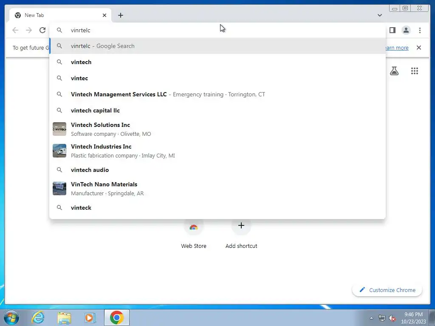The width and height of the screenshot is (435, 326).
Task: Show hidden tray icons arrow
Action: click(x=371, y=318)
